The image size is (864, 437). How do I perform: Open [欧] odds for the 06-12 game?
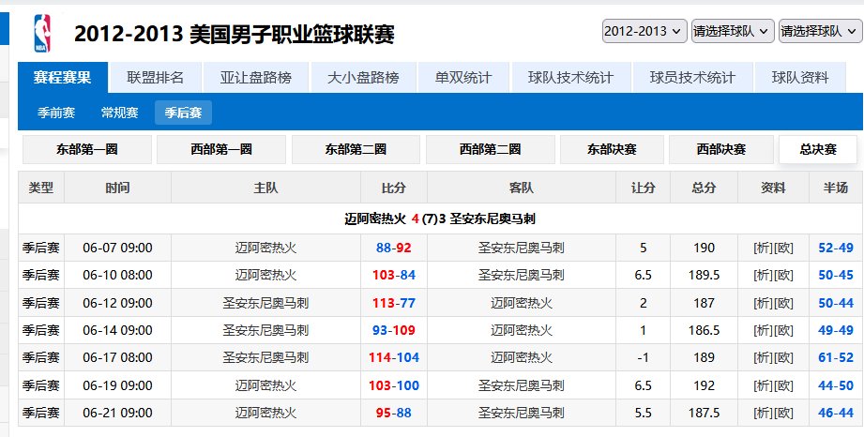783,303
